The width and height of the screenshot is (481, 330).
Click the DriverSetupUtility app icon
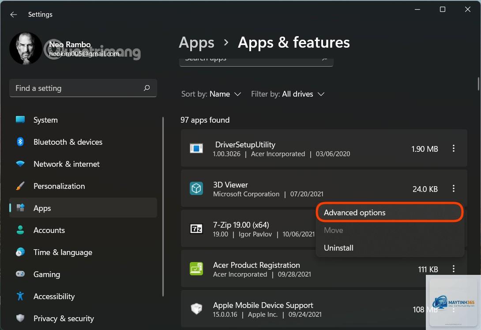tap(196, 148)
